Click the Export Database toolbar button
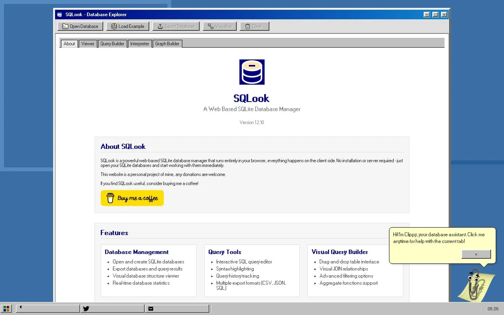Screen dimensions: 504x315 tap(176, 26)
